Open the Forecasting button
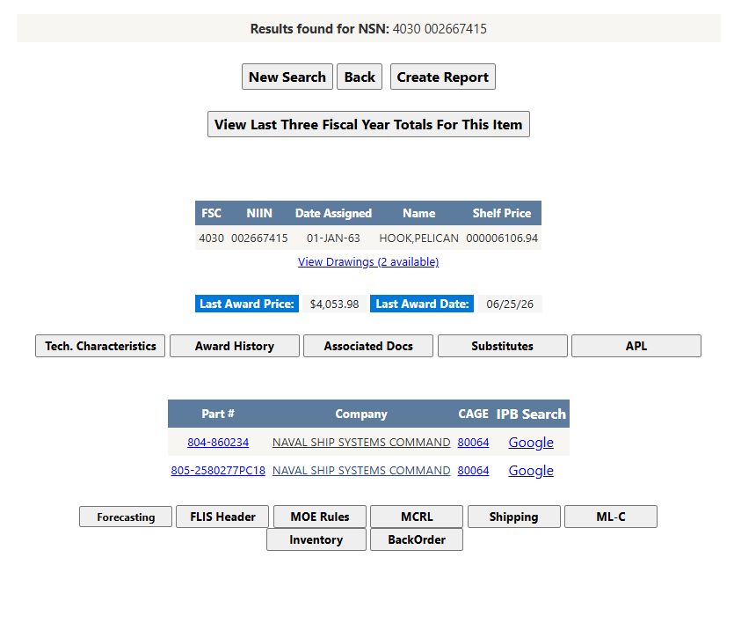The width and height of the screenshot is (734, 638). click(126, 517)
